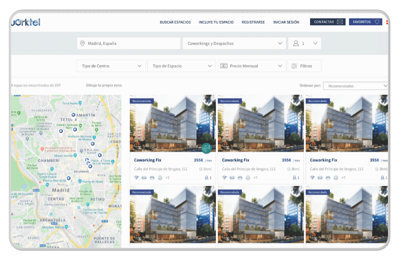Click the heart icon in Favoritos button
The width and height of the screenshot is (400, 260).
377,22
